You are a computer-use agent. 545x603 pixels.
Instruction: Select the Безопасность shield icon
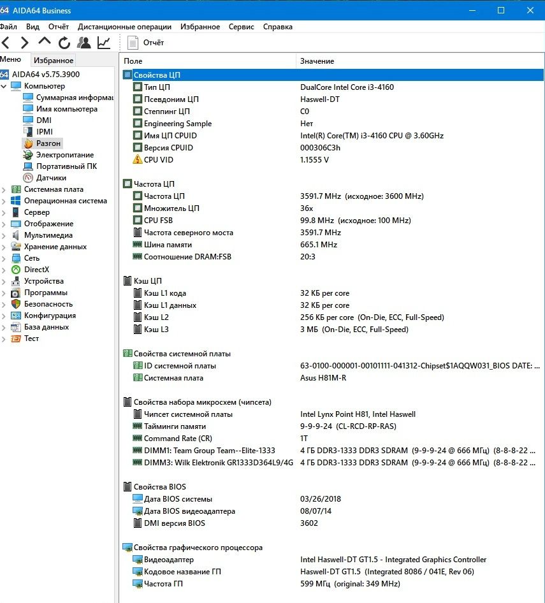(x=16, y=304)
